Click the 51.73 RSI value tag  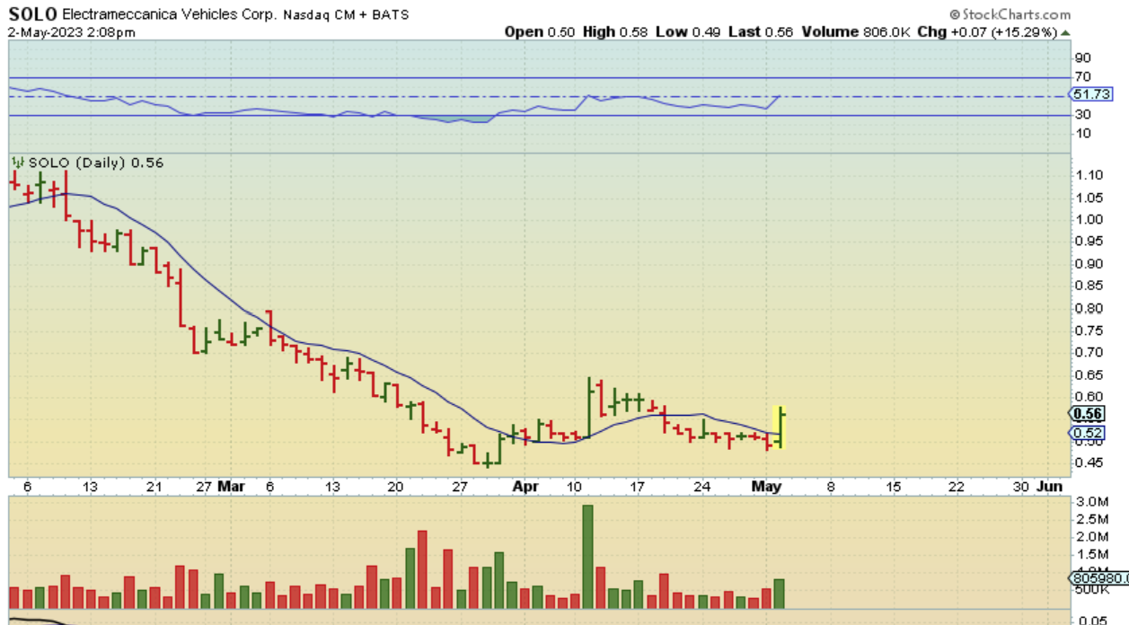1089,94
